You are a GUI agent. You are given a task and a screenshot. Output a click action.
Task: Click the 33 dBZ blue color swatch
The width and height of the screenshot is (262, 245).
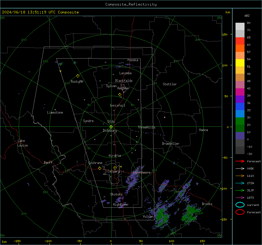tap(240, 114)
